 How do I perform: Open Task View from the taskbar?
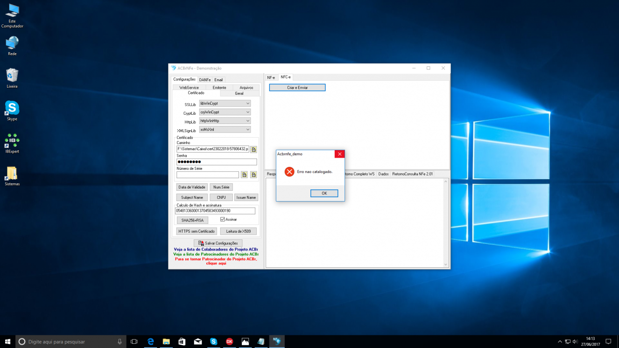pyautogui.click(x=134, y=341)
